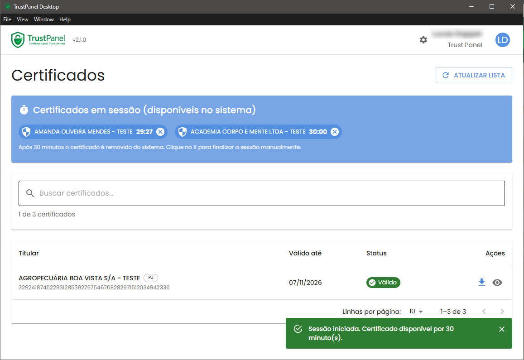The height and width of the screenshot is (360, 524).
Task: View AGROPECUÁRIA BOA VISTA certificate with eye icon
Action: pyautogui.click(x=497, y=283)
